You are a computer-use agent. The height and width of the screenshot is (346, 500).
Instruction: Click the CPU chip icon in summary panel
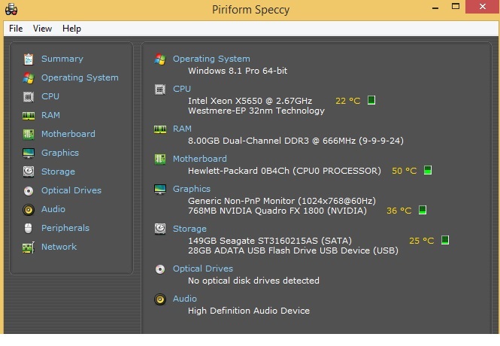[x=160, y=90]
